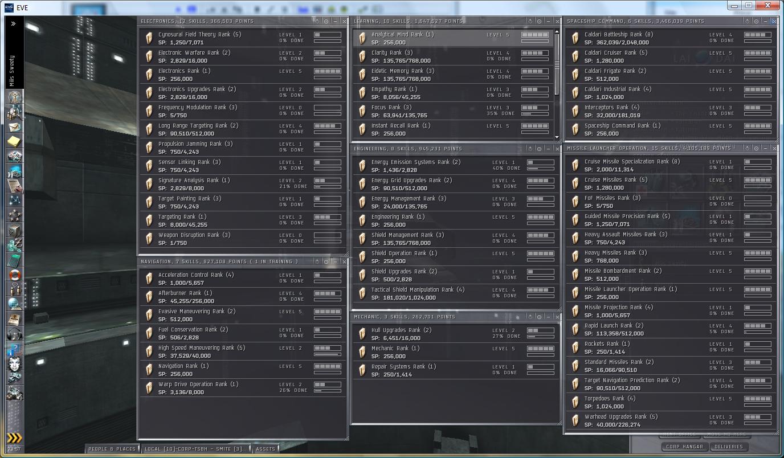
Task: Click the circle icon in Engineering window header
Action: 540,149
